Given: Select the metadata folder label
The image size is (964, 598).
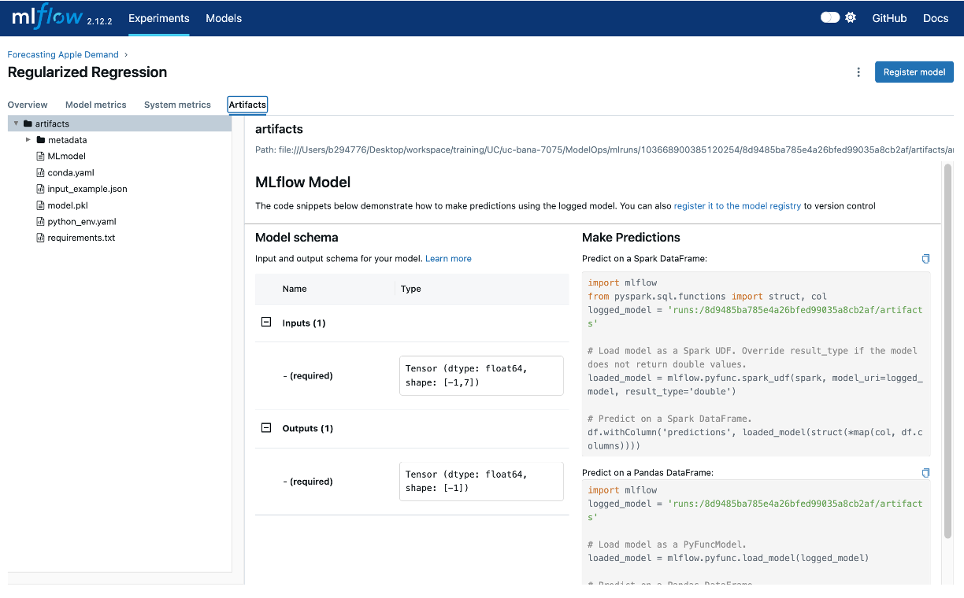Looking at the screenshot, I should 68,140.
